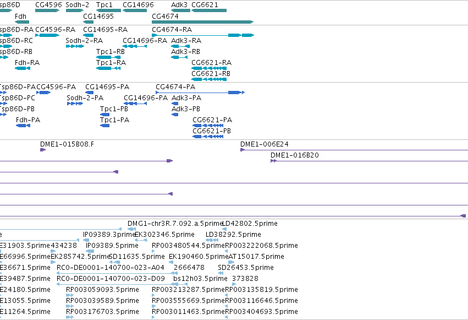Click the DME1-016B20 clone label
468x320 pixels.
[x=295, y=155]
